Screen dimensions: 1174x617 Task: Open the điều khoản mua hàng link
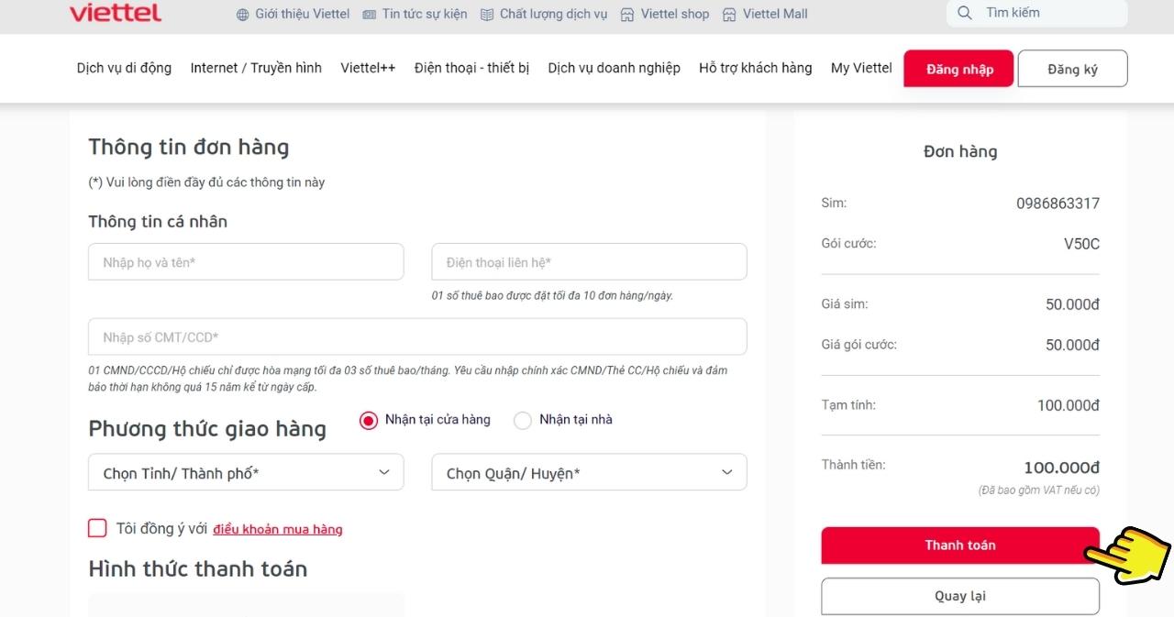coord(278,529)
